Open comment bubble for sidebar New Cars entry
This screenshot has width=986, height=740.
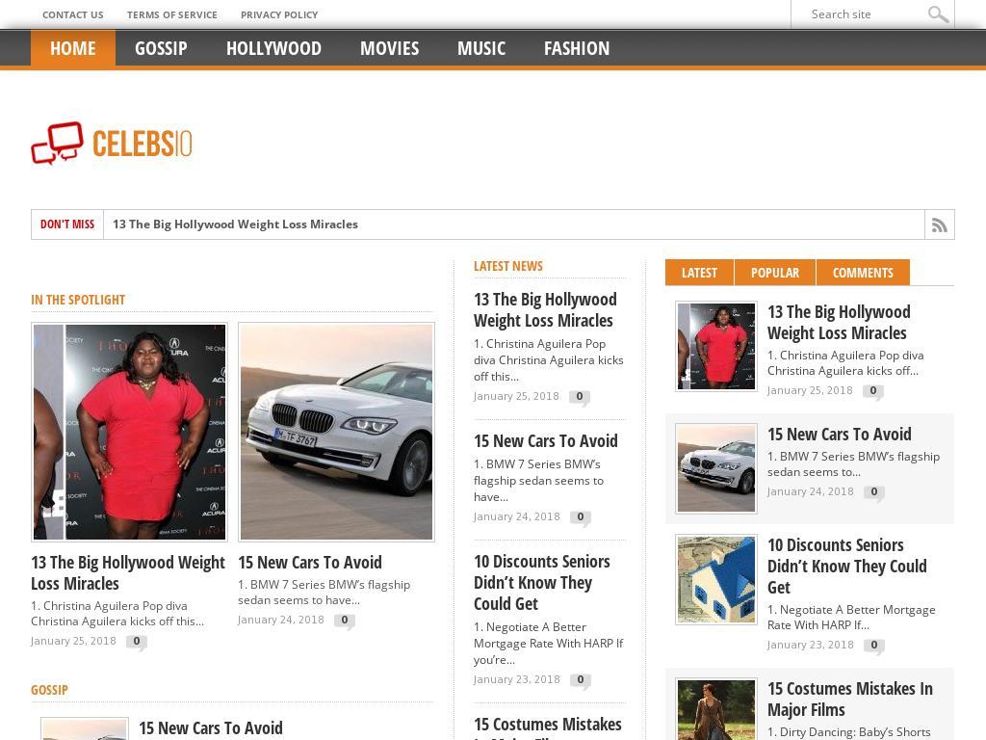tap(874, 492)
